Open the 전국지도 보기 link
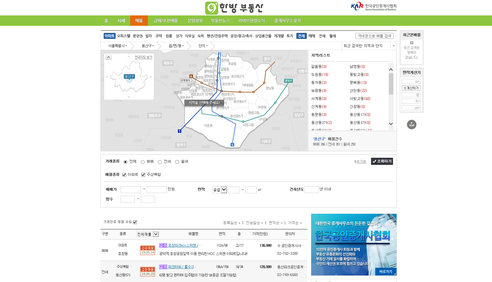 143,57
